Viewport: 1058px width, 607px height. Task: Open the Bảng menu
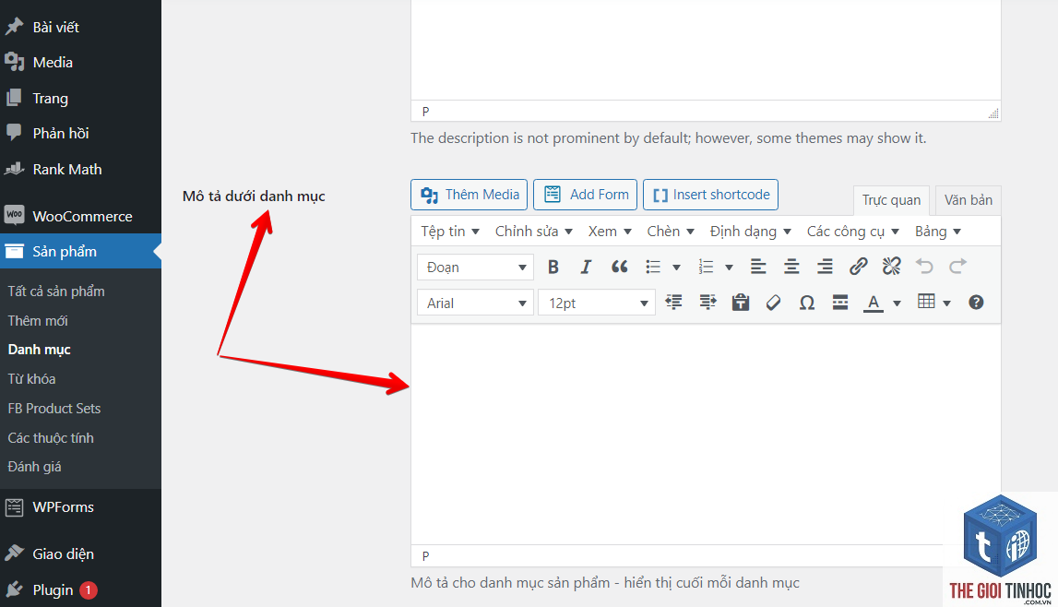(x=938, y=232)
